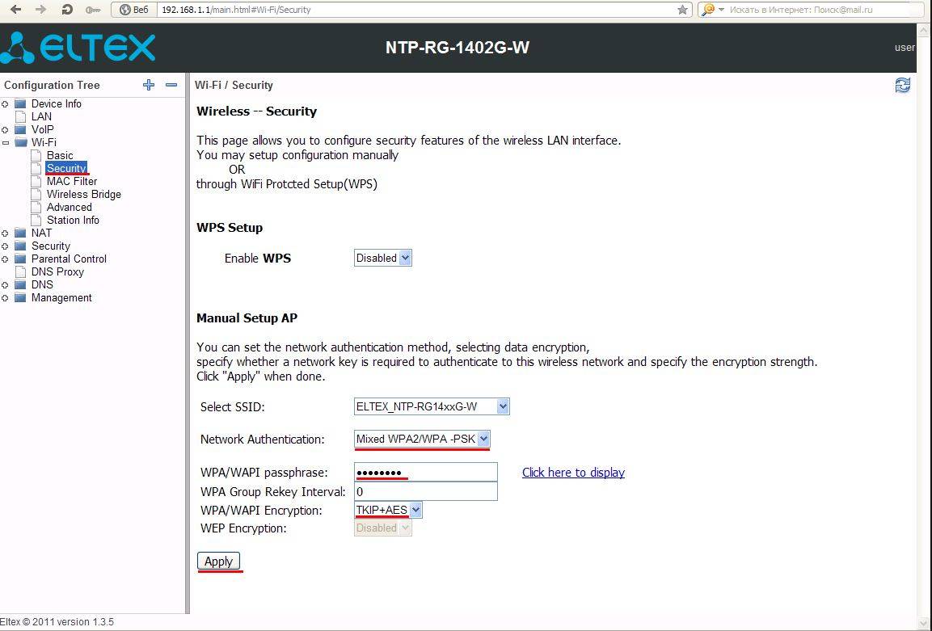The image size is (932, 631).
Task: Expand the Parental Control tree node
Action: 5,259
